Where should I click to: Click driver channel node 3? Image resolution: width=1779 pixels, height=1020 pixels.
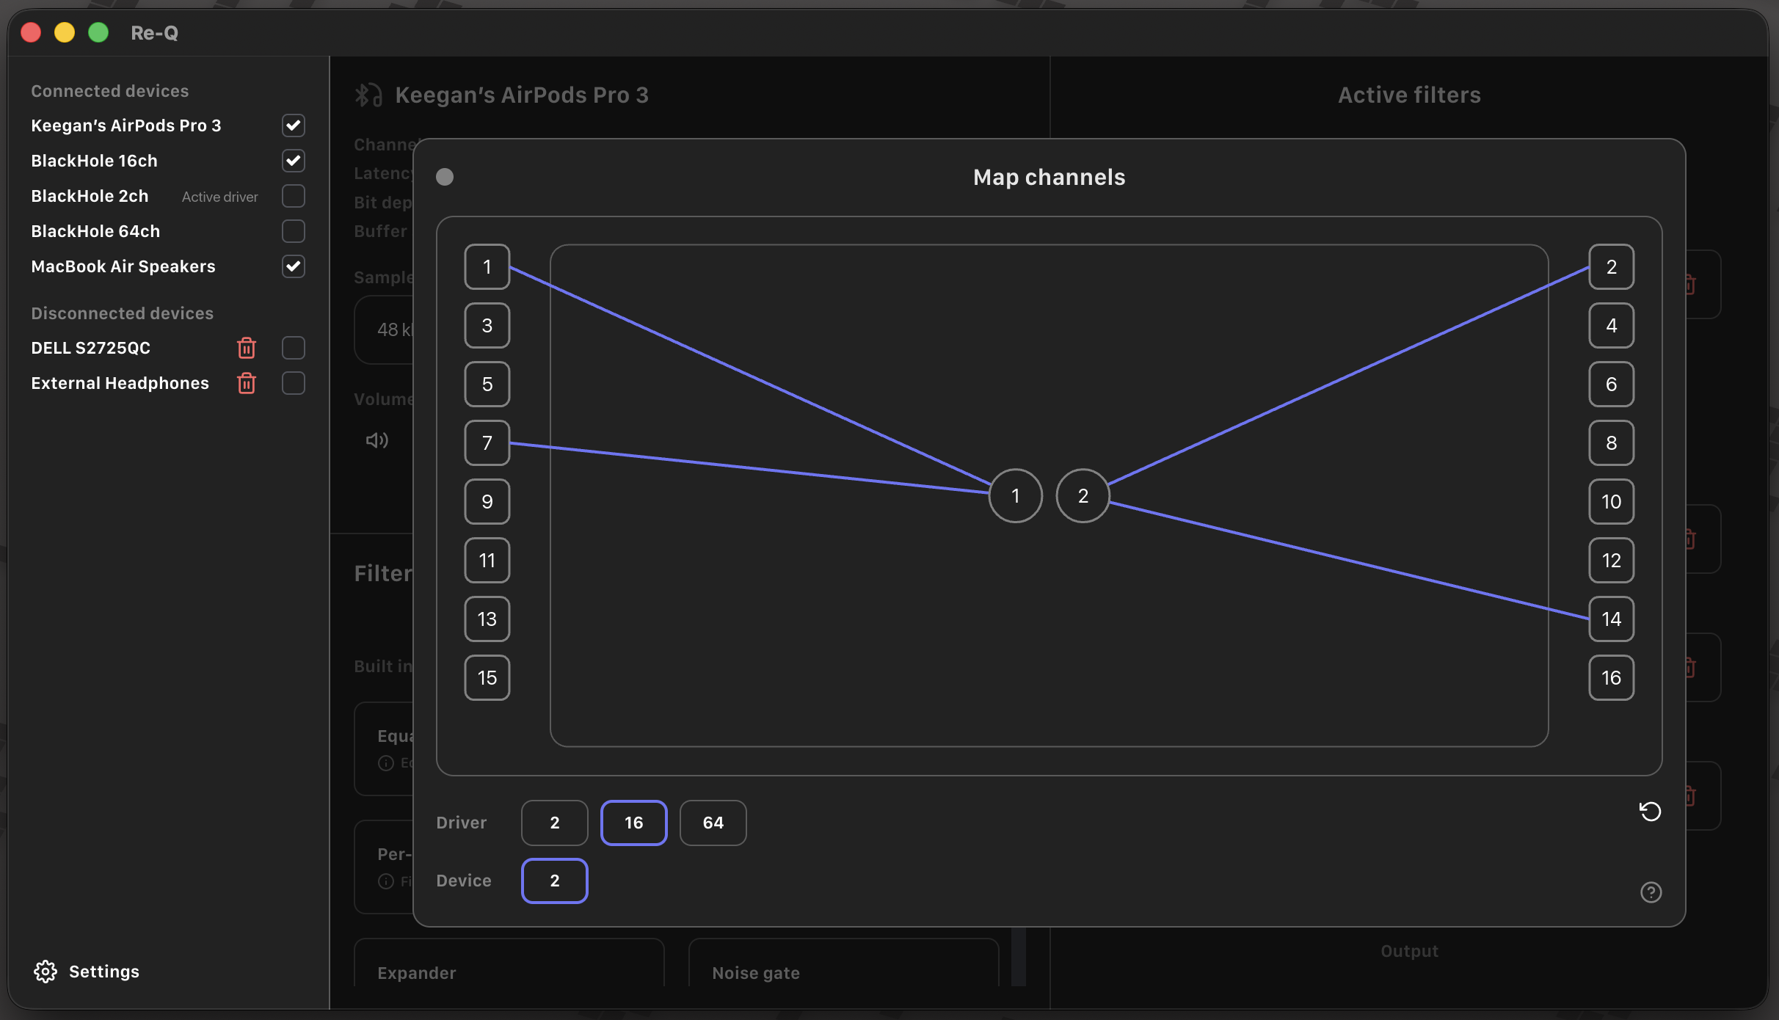487,326
